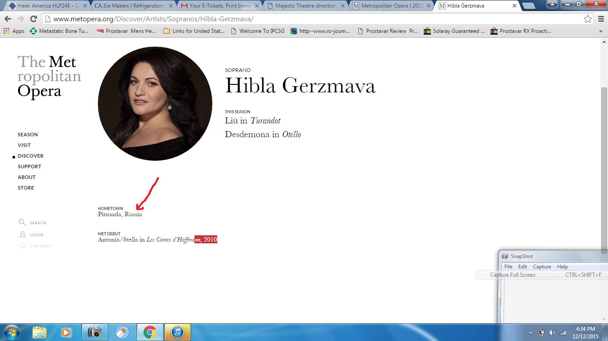Click Hibla Gerzmava's portrait photo
Screen dimensions: 608x341
tap(155, 103)
